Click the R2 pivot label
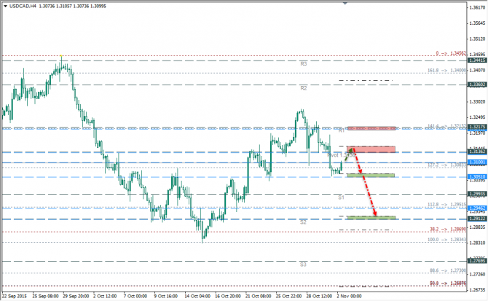The image size is (488, 301). pos(304,88)
